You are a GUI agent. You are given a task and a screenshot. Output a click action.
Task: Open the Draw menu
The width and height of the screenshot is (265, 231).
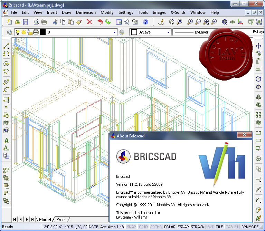66,12
